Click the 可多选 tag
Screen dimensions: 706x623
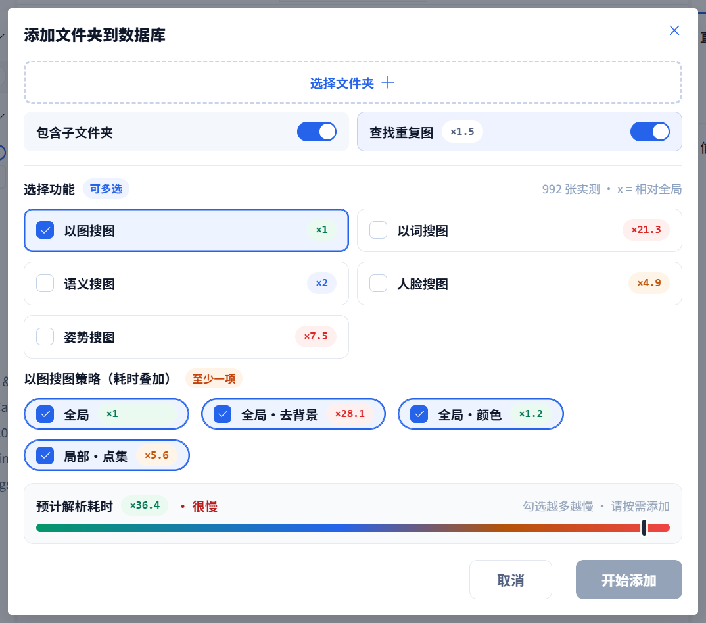coord(106,189)
